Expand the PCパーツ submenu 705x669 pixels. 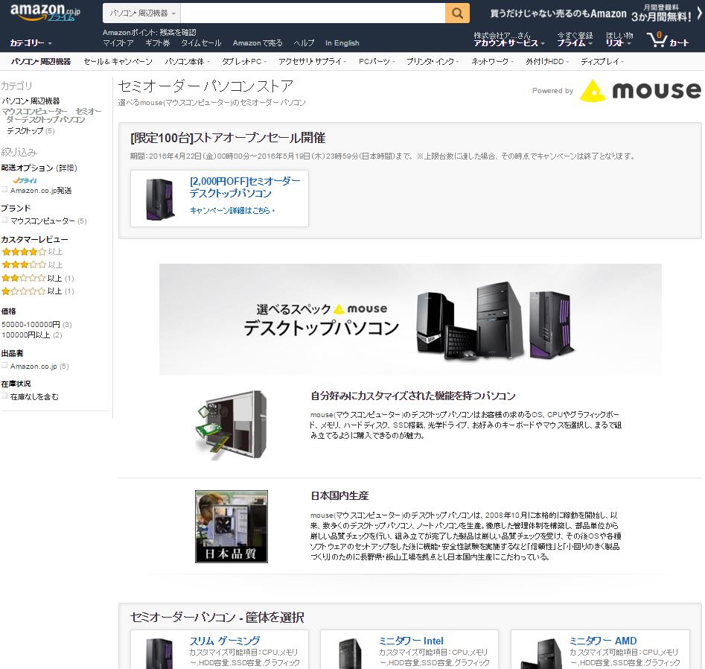377,62
